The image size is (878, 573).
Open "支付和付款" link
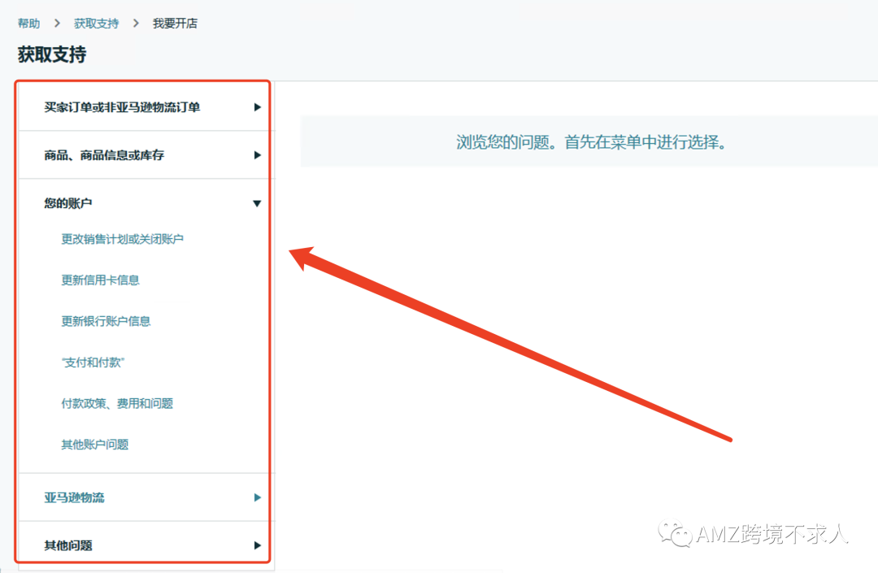(93, 362)
